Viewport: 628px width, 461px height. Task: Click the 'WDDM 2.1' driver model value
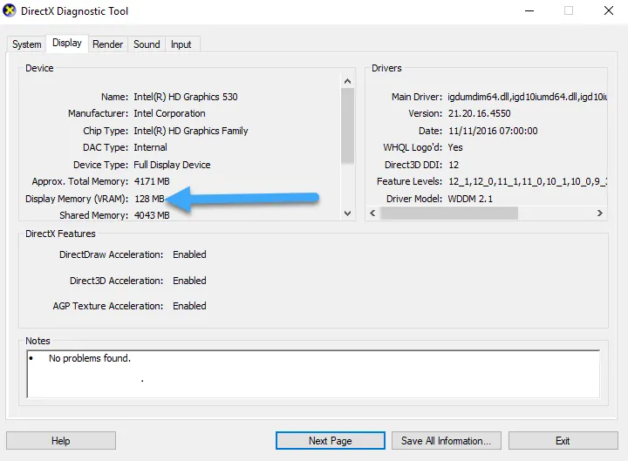pyautogui.click(x=470, y=199)
